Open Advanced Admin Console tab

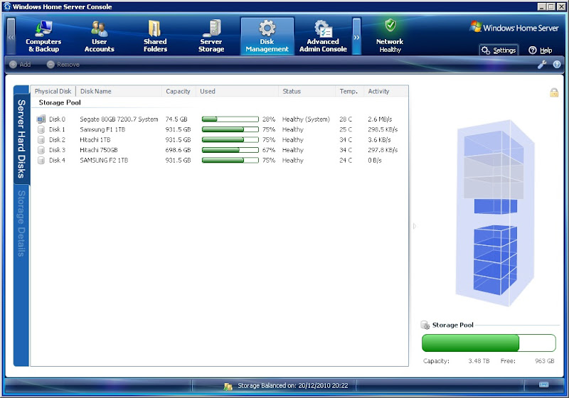point(323,36)
